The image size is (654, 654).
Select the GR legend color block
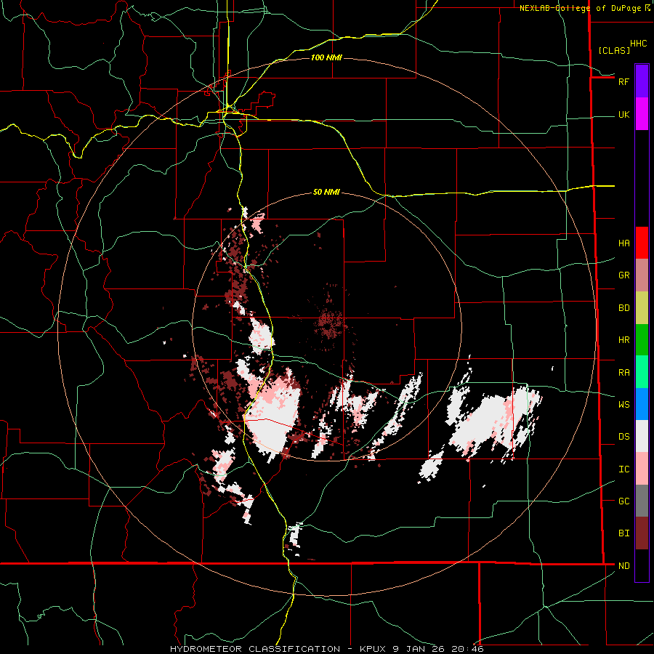pyautogui.click(x=642, y=275)
